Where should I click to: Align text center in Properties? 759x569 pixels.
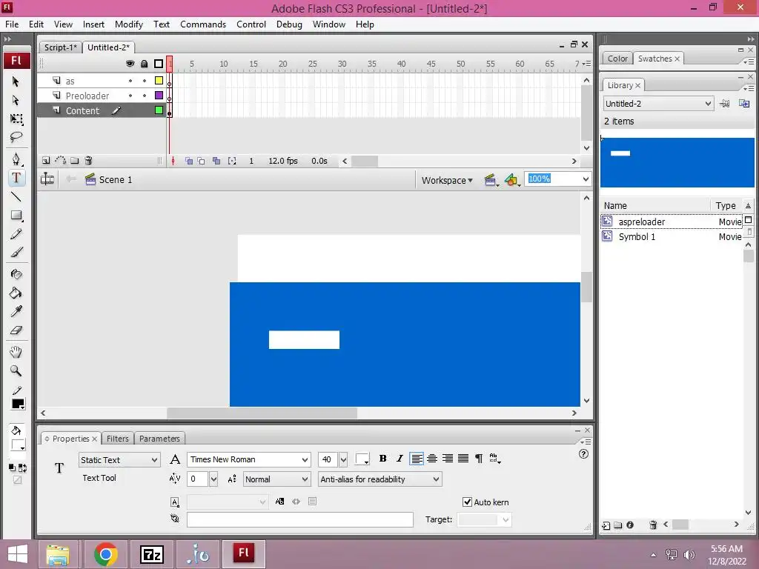pyautogui.click(x=432, y=459)
